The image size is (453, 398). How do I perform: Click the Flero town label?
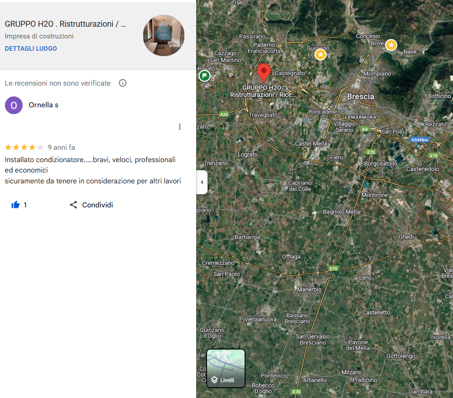click(336, 158)
